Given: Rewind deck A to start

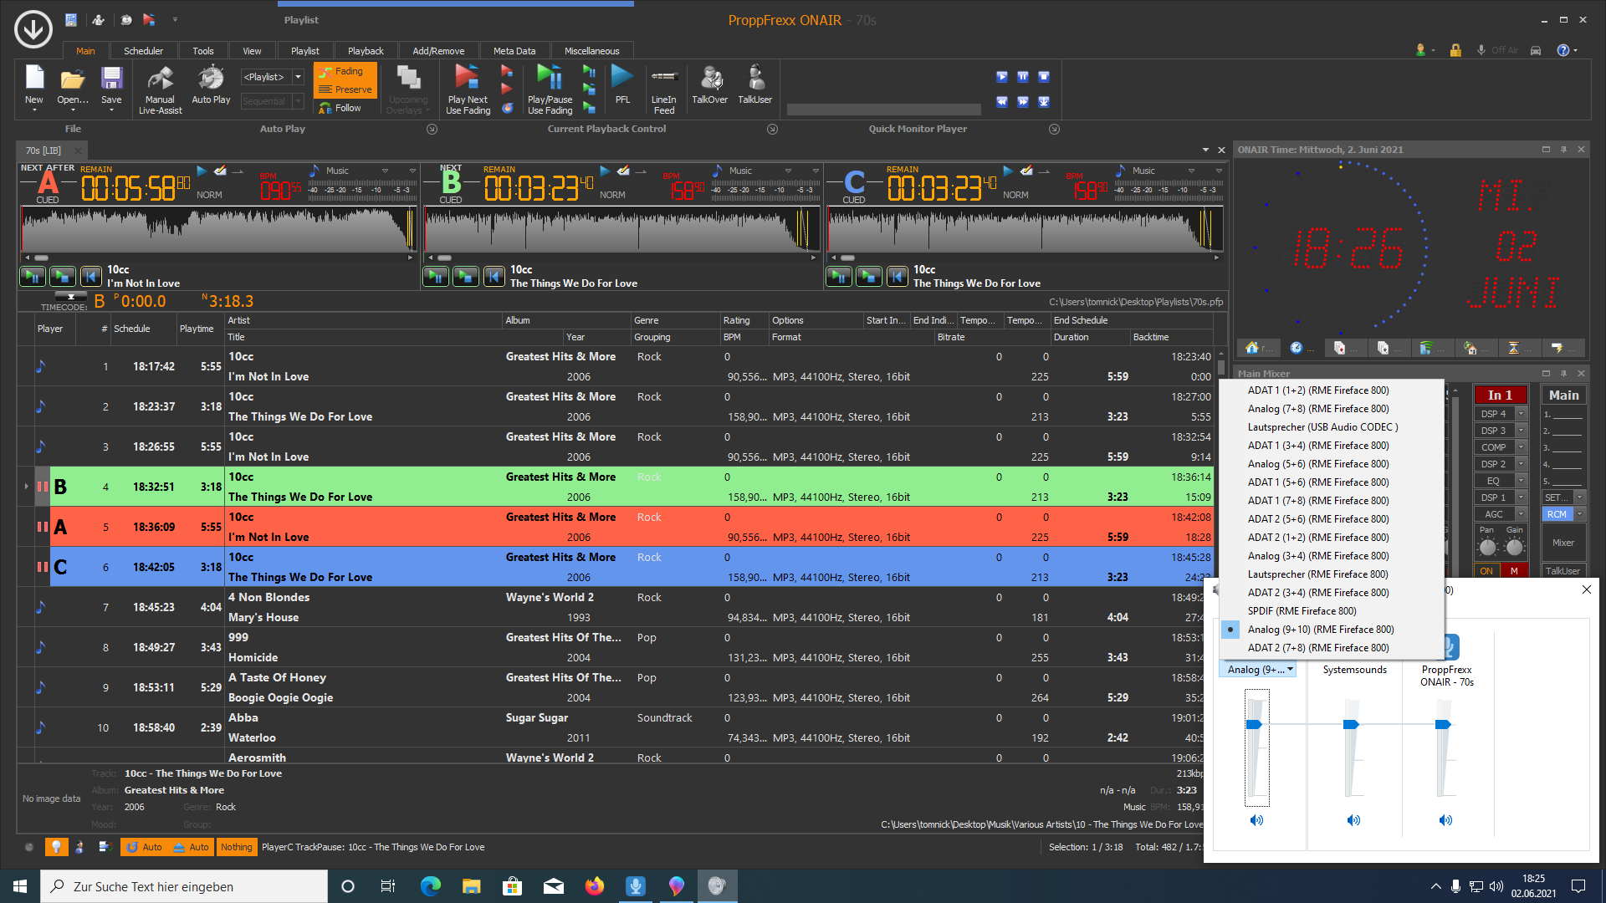Looking at the screenshot, I should [91, 276].
